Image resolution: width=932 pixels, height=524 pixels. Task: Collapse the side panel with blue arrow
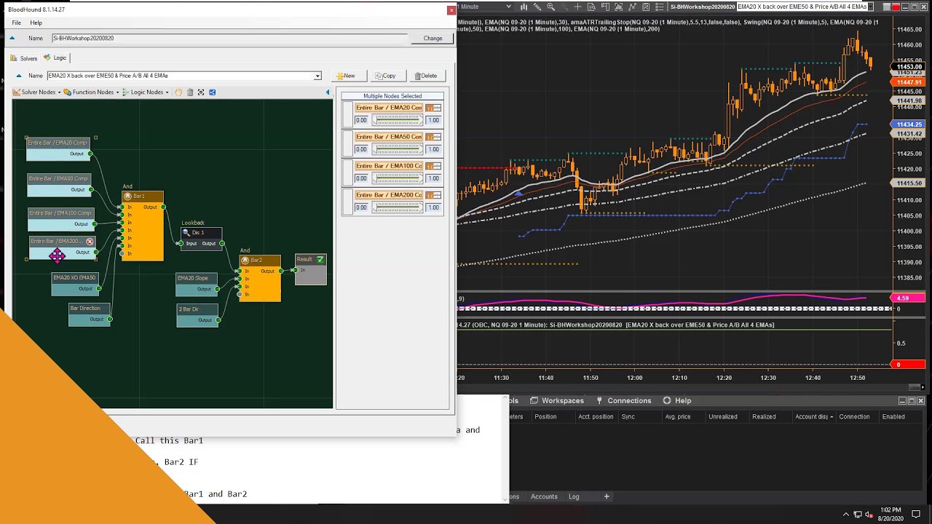[328, 92]
